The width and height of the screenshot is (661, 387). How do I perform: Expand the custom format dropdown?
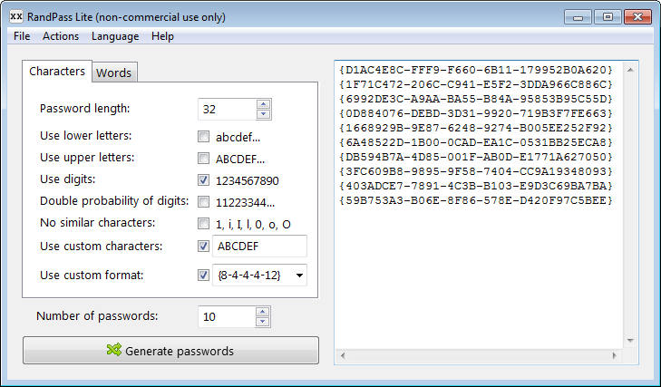coord(299,275)
